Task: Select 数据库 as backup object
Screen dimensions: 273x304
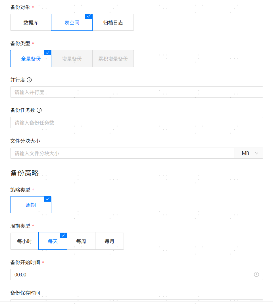Action: [x=31, y=22]
